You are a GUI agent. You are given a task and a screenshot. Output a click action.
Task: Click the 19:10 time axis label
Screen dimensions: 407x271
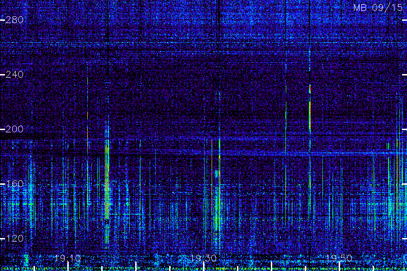pos(68,258)
